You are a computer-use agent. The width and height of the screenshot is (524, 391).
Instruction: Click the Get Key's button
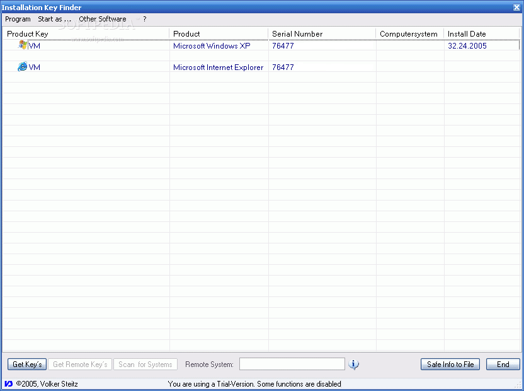pos(27,365)
